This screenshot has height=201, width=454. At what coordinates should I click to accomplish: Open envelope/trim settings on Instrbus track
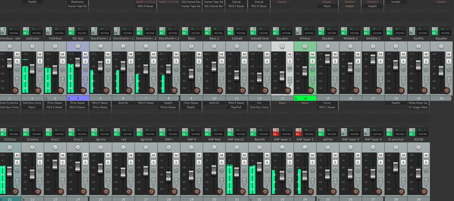point(63,68)
